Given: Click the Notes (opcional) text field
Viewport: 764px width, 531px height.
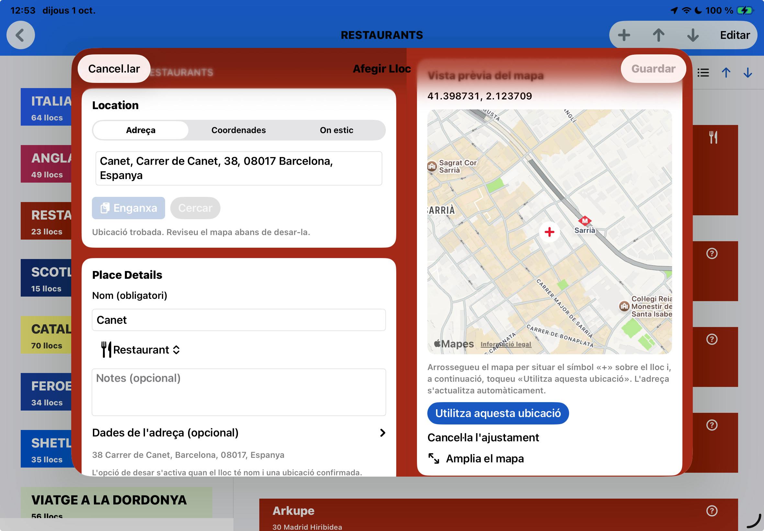Looking at the screenshot, I should coord(239,392).
